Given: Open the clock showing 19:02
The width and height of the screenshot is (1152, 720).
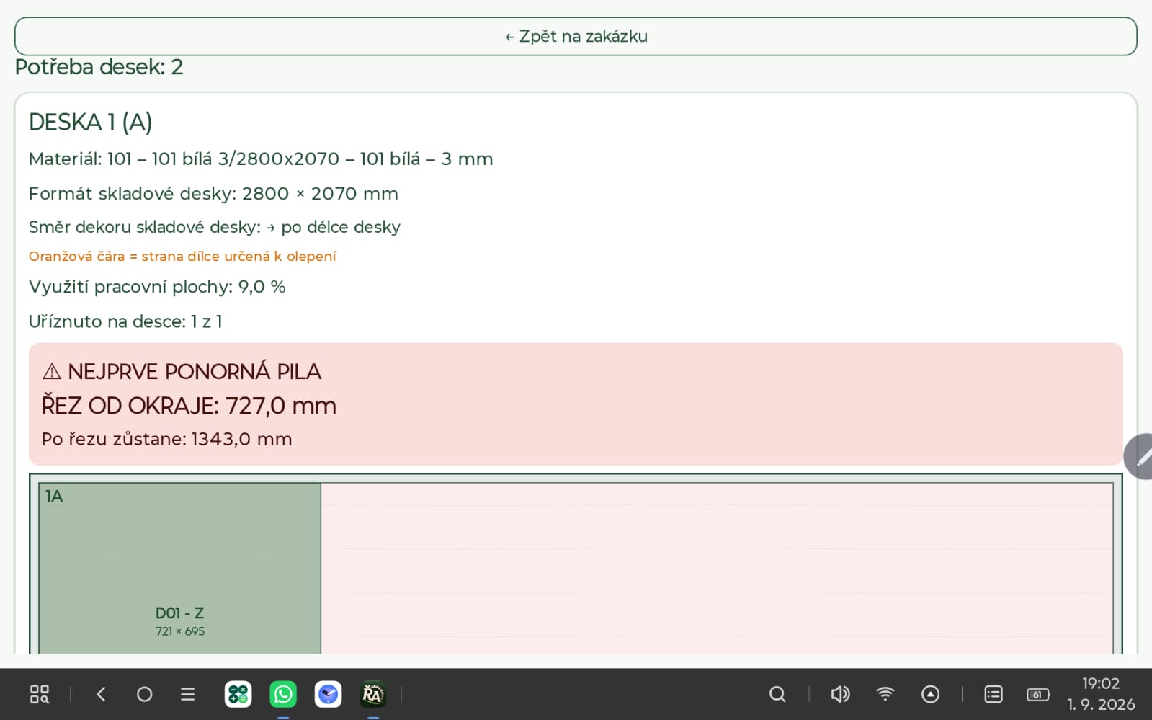Looking at the screenshot, I should pyautogui.click(x=1101, y=683).
